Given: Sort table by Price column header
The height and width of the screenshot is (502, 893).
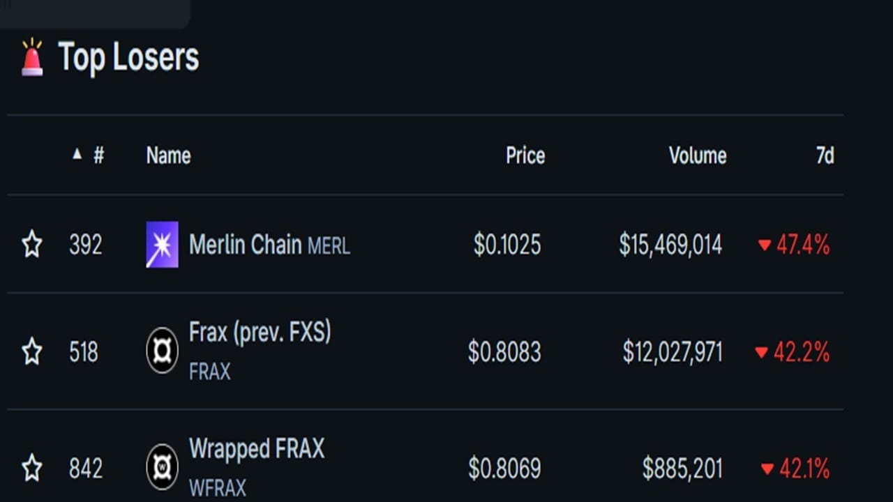Looking at the screenshot, I should [x=525, y=155].
